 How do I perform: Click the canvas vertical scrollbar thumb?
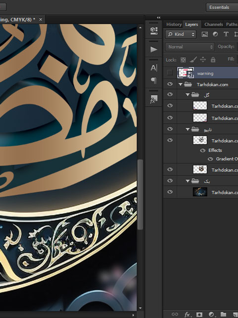(x=140, y=194)
